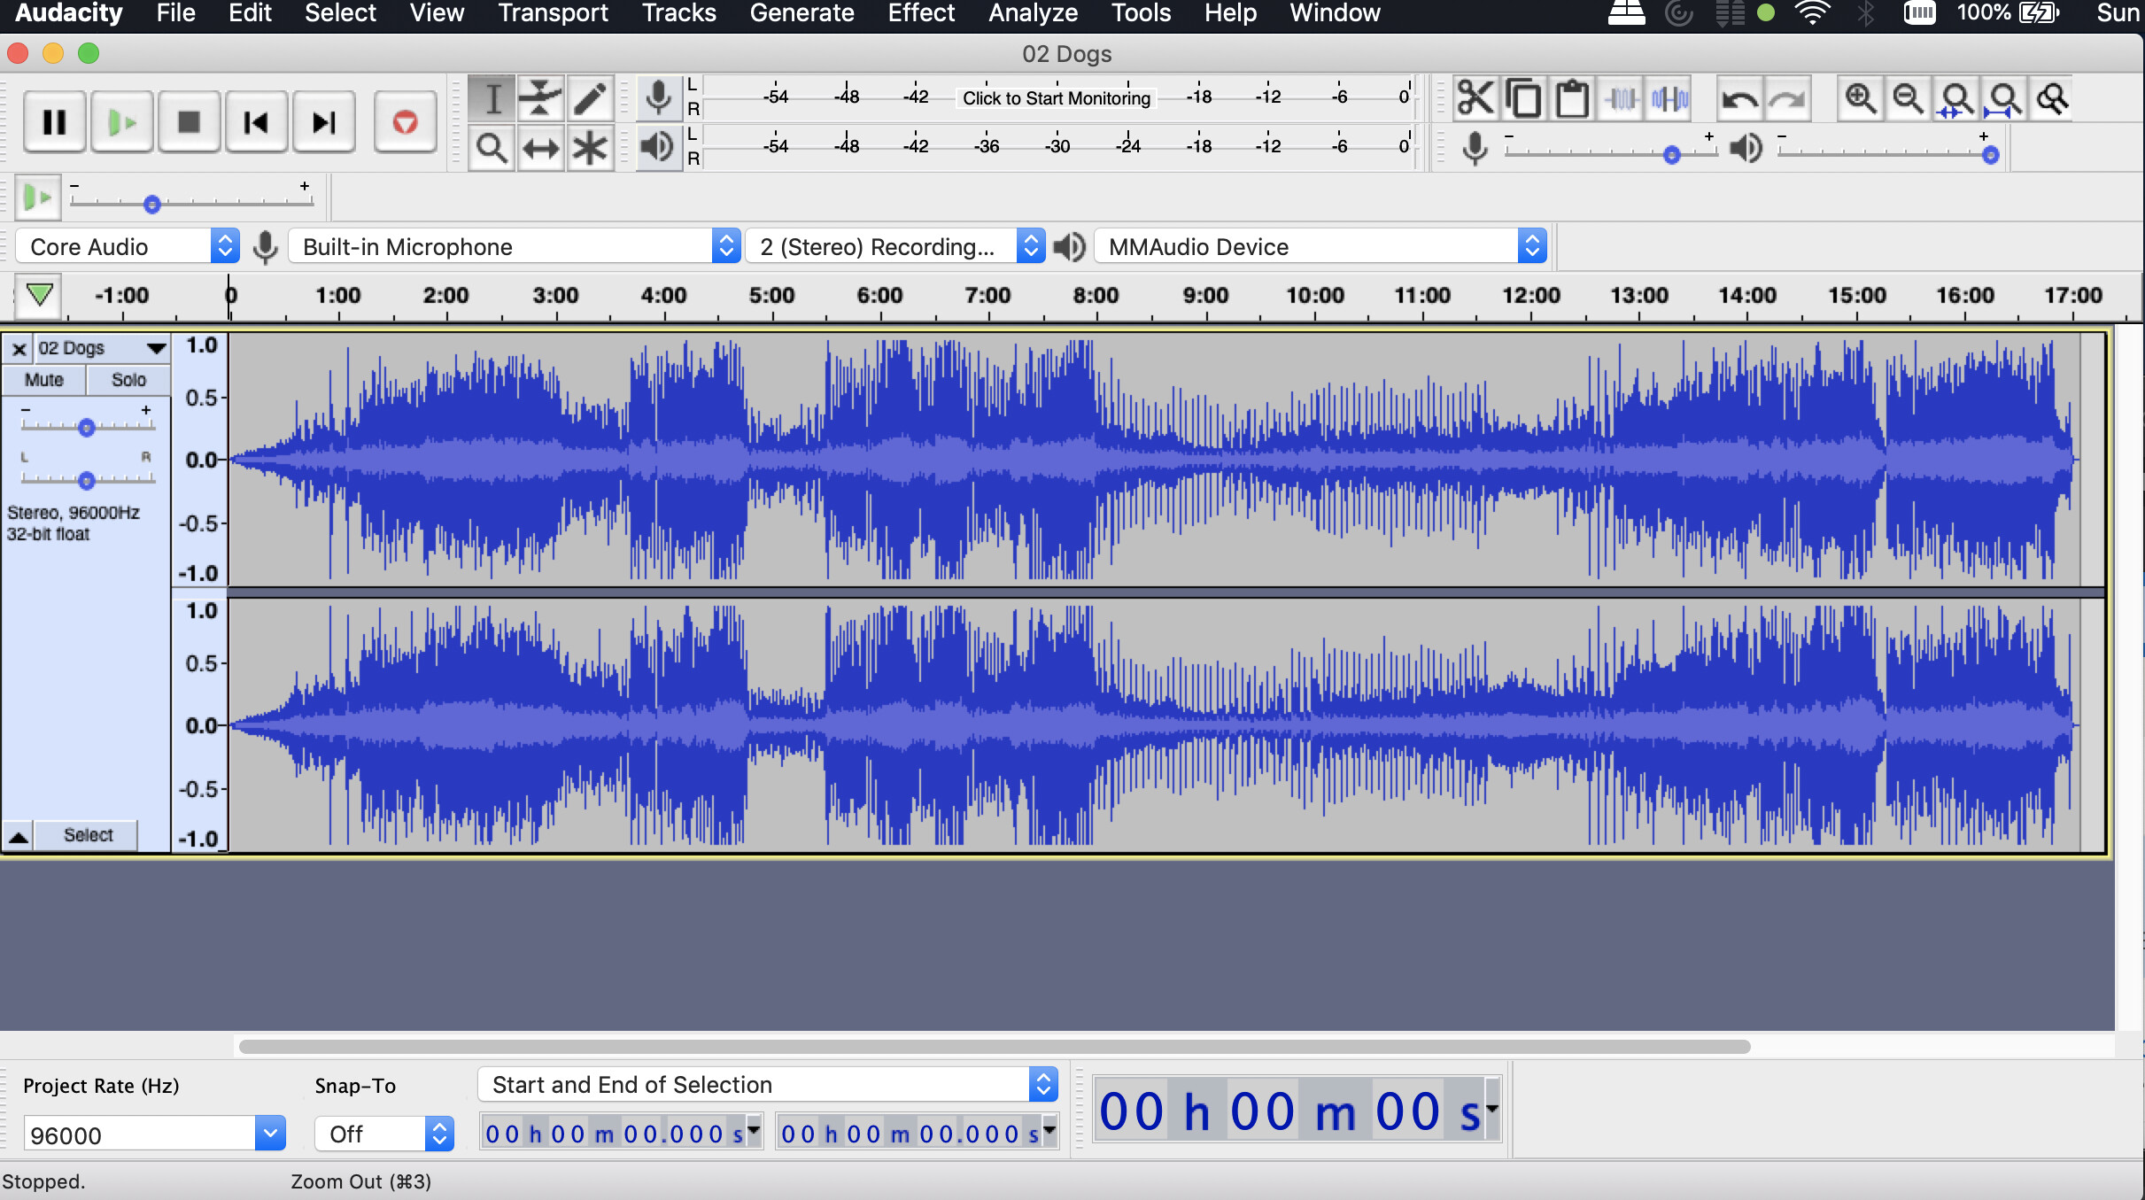
Task: Click the Fit project to width icon
Action: pos(2004,98)
